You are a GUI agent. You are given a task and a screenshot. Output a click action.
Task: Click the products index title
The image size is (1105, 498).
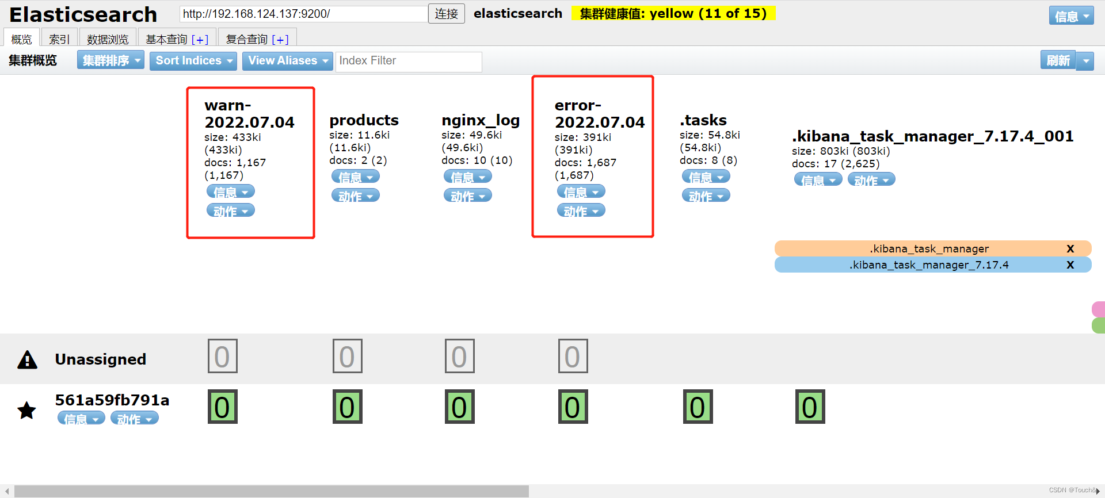click(x=364, y=120)
